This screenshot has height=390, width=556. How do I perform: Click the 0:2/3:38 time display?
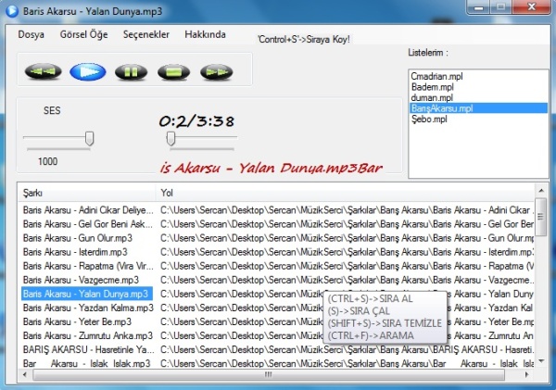196,121
